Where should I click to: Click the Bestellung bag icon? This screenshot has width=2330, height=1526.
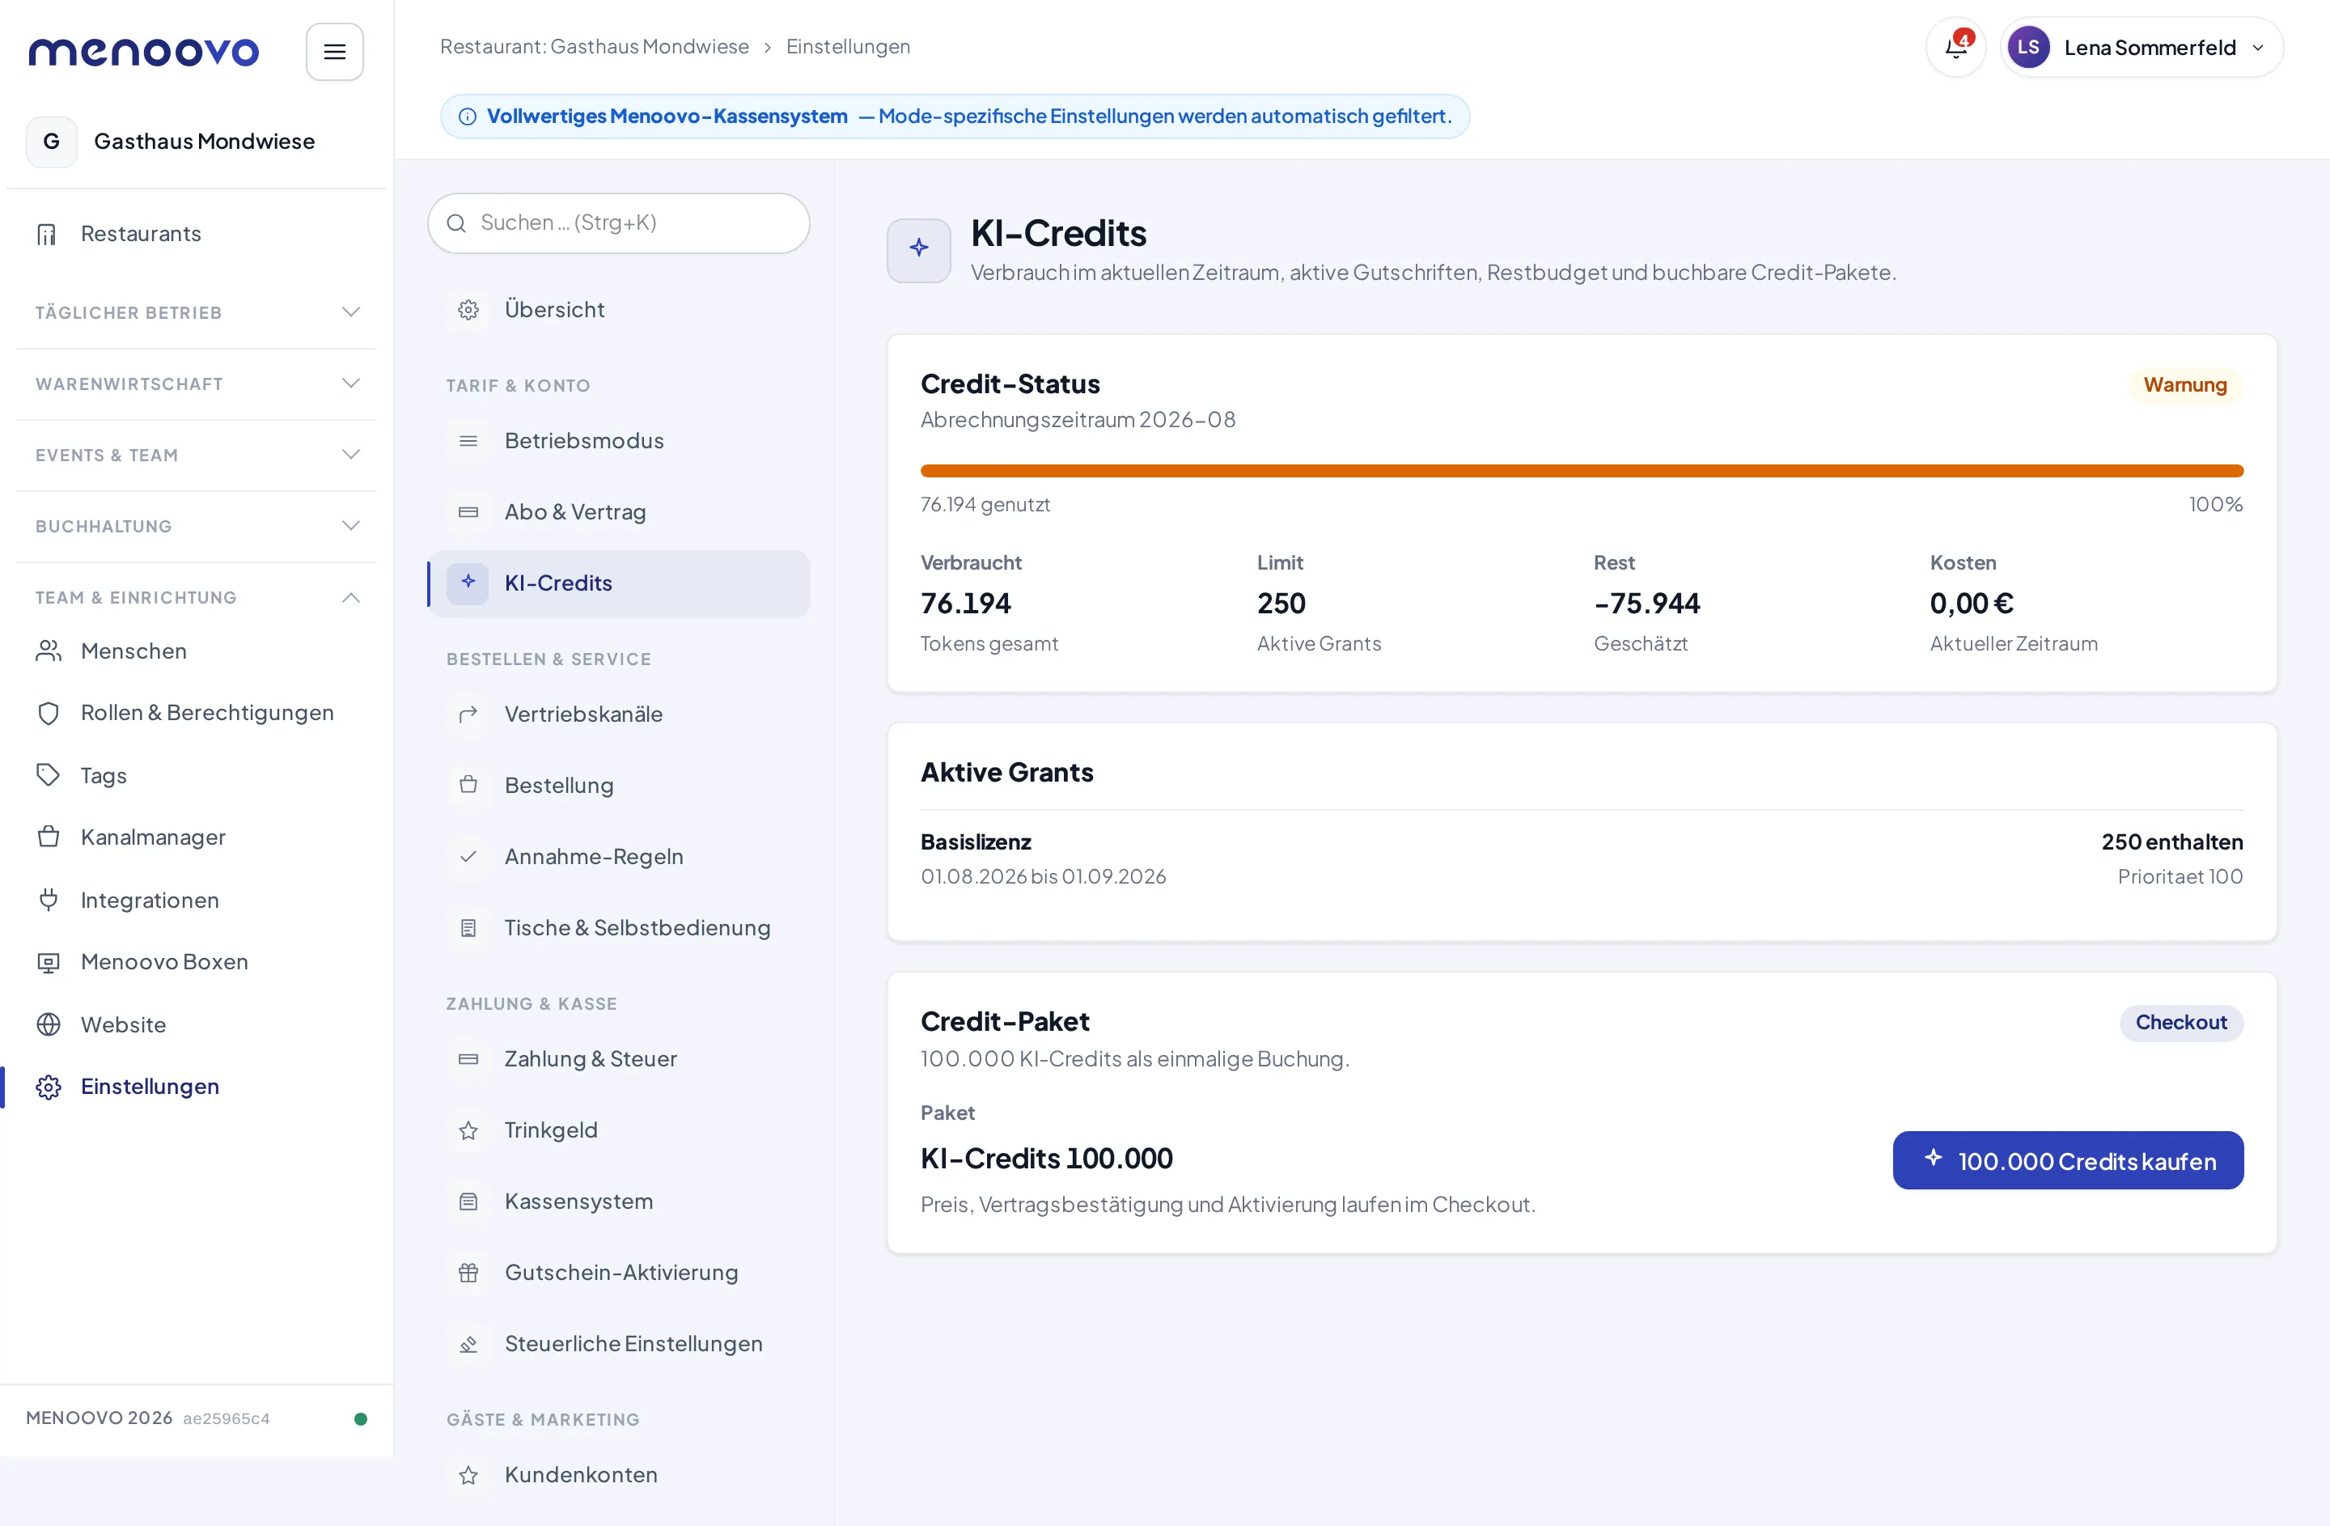[x=468, y=785]
